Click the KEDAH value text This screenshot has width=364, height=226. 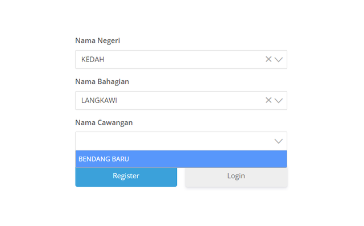click(93, 59)
